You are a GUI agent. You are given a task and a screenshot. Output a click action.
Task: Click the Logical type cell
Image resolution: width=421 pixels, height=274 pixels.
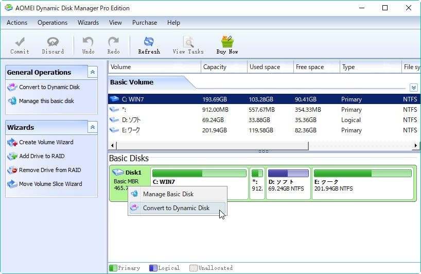(350, 120)
